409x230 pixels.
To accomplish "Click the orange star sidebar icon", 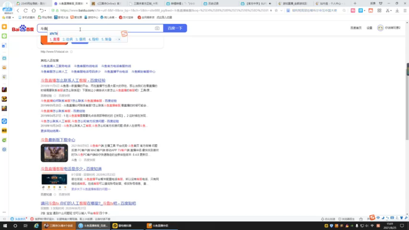I will (4, 27).
